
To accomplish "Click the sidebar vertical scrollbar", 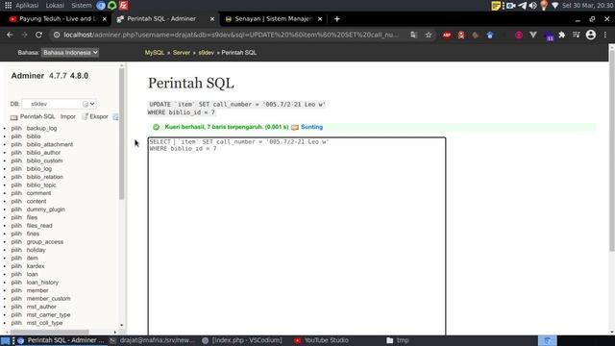I will click(122, 134).
